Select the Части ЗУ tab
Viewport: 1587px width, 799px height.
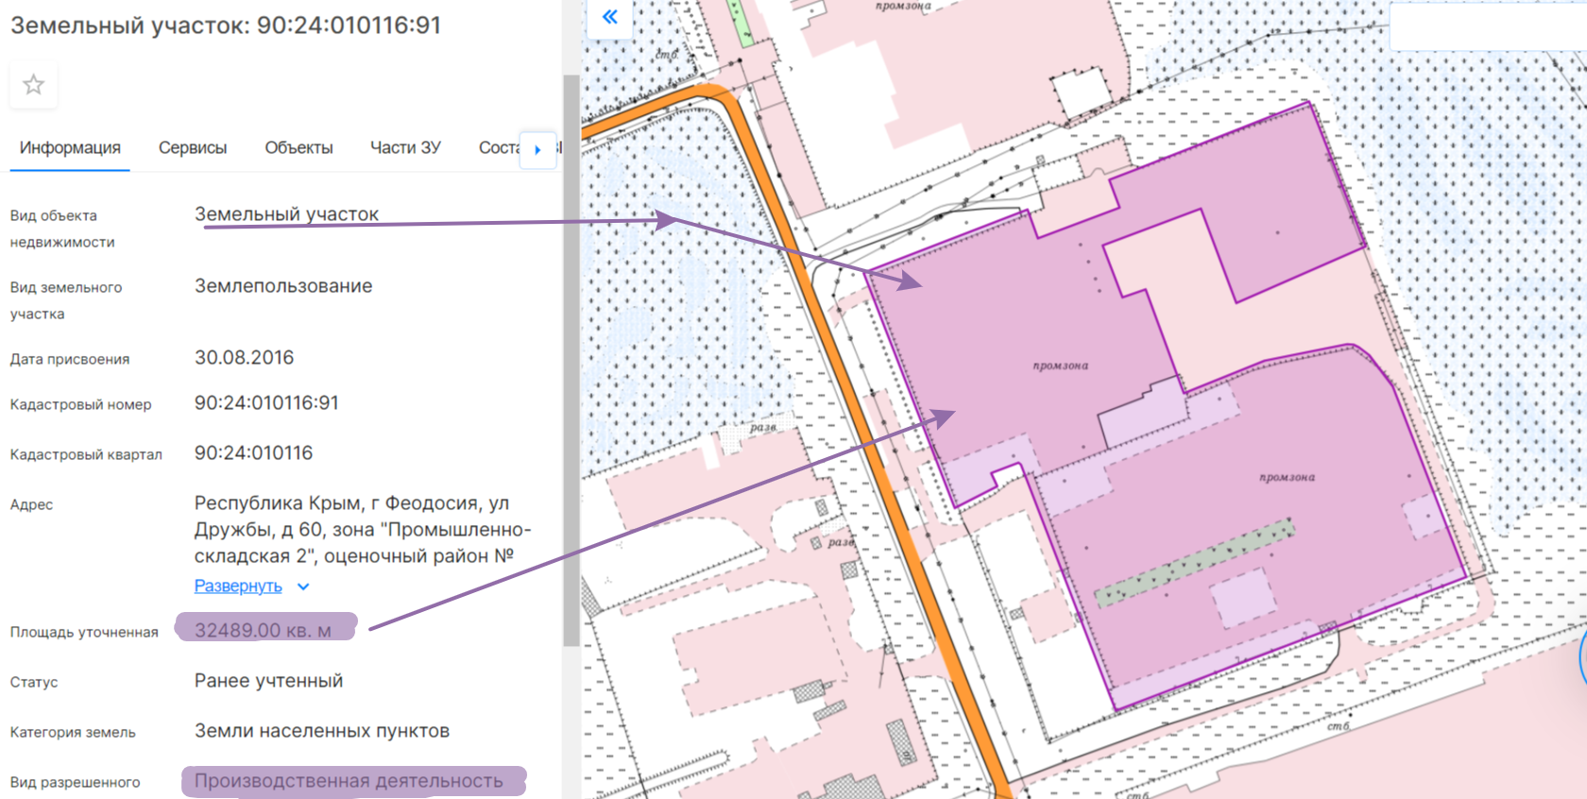[x=405, y=148]
